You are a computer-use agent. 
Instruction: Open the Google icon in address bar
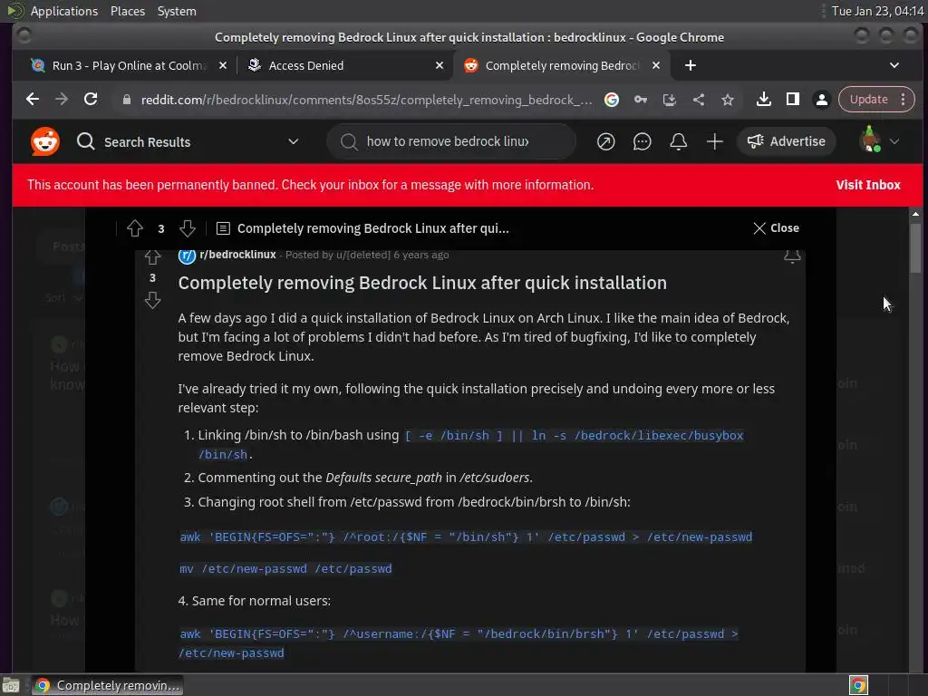[x=612, y=100]
